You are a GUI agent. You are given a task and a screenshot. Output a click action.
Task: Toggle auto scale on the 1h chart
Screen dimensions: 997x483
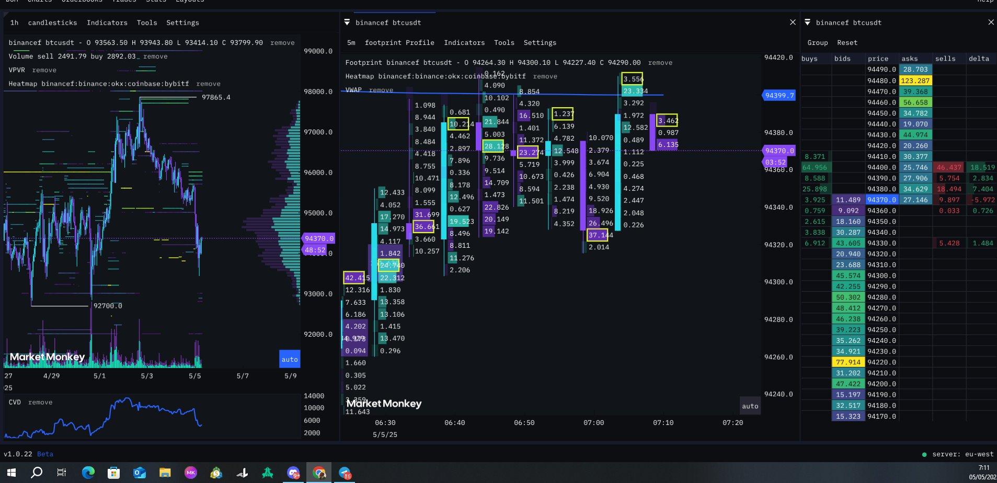289,359
